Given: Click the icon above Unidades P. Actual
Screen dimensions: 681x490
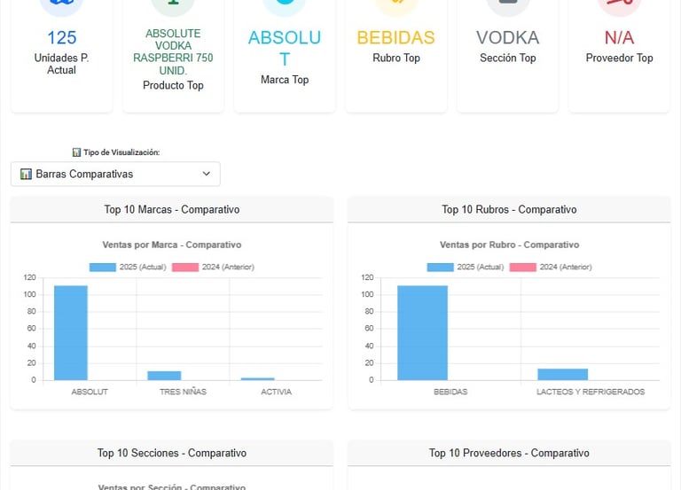Looking at the screenshot, I should (x=61, y=4).
